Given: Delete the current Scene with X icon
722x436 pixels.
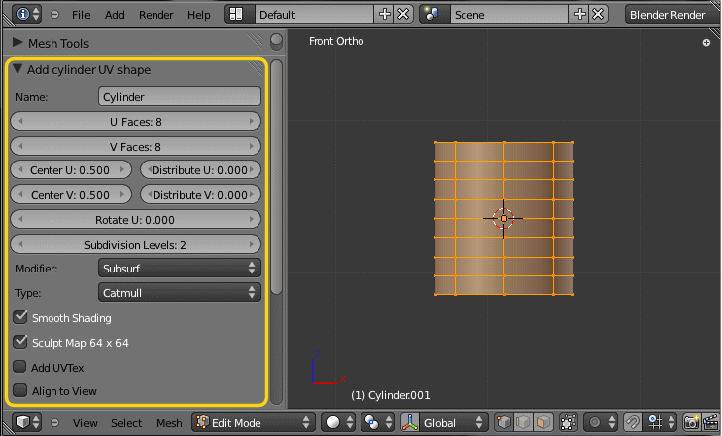Looking at the screenshot, I should 597,15.
